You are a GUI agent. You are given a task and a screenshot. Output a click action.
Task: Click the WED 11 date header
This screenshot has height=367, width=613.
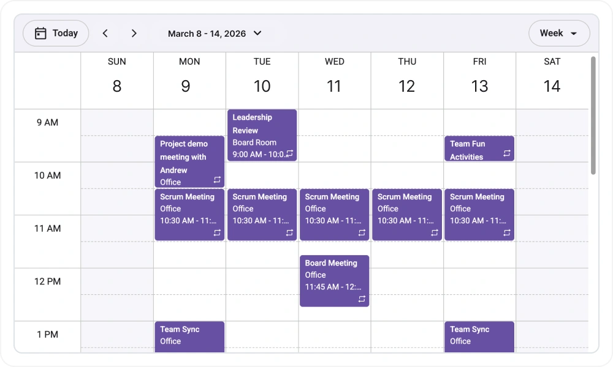pos(334,76)
